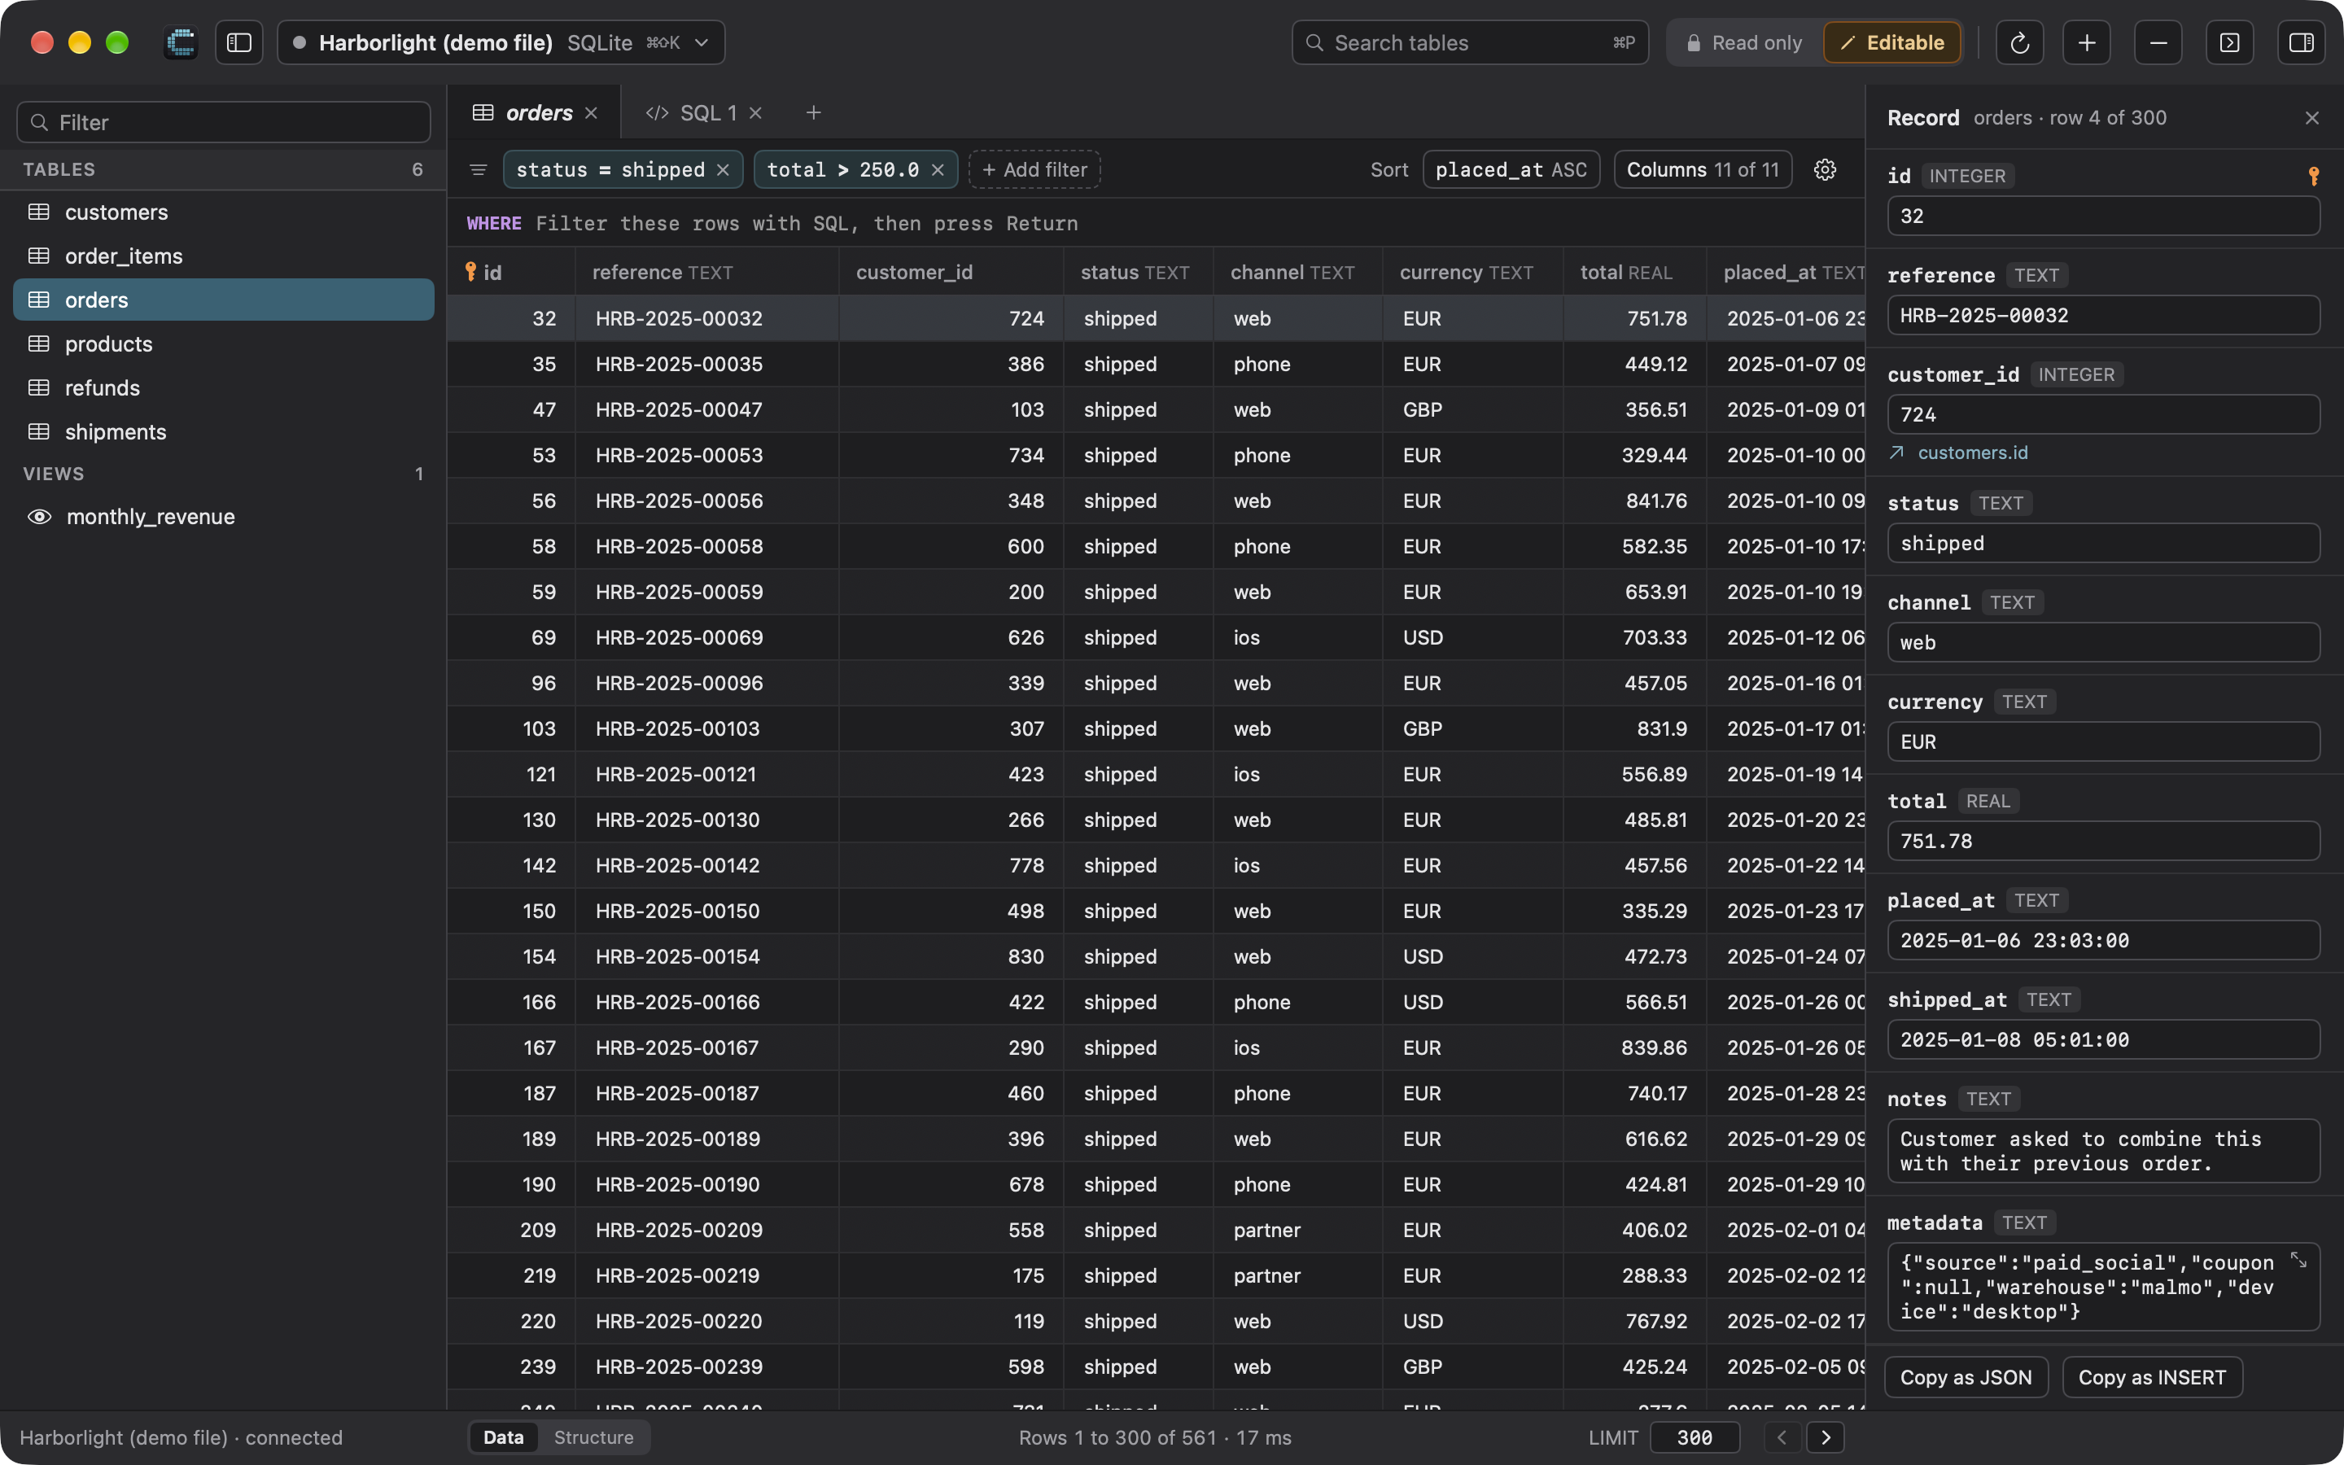Open Columns 11 of 11 selector

pyautogui.click(x=1703, y=169)
